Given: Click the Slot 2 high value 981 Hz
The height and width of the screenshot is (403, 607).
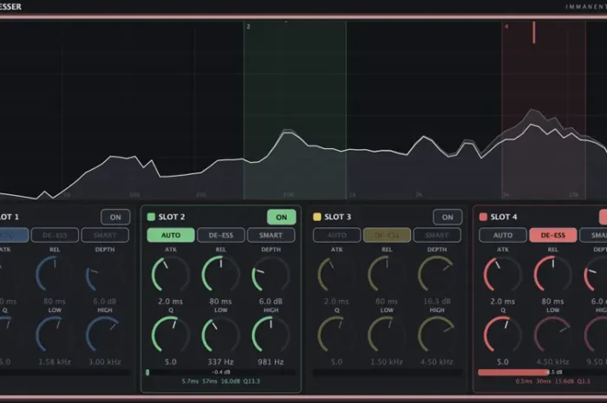Looking at the screenshot, I should click(271, 362).
